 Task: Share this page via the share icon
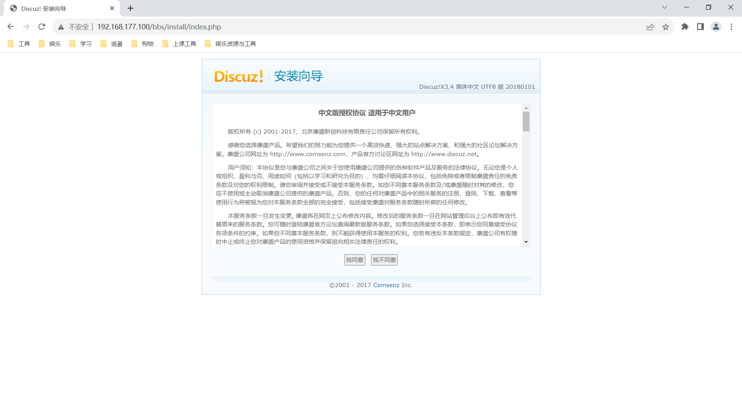(x=650, y=27)
